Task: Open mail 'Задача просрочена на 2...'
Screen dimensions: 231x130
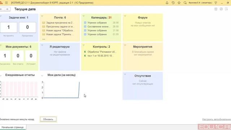Action: tap(60, 23)
